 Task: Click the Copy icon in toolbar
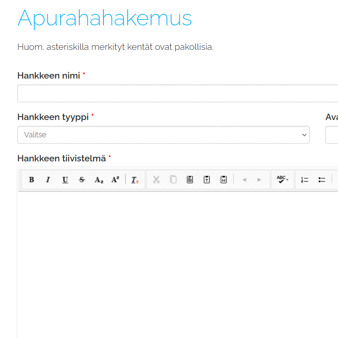tap(173, 180)
